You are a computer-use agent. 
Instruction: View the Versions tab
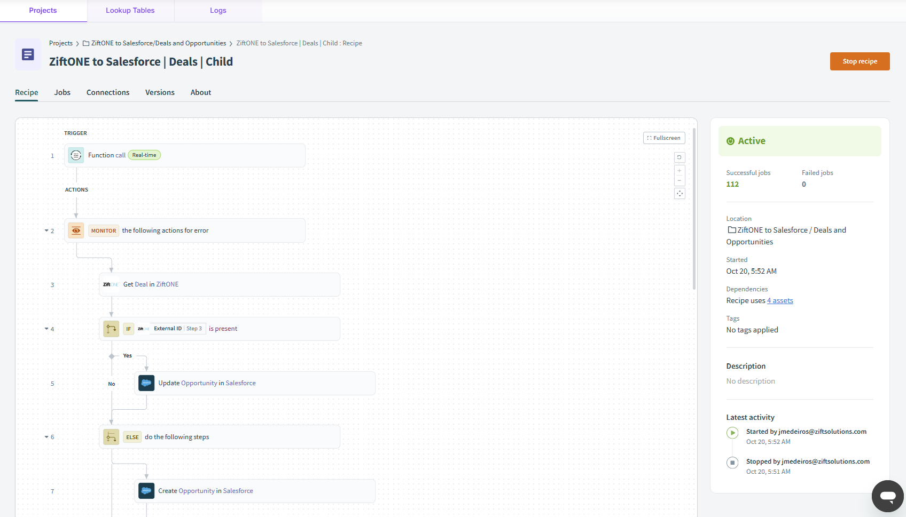tap(160, 92)
